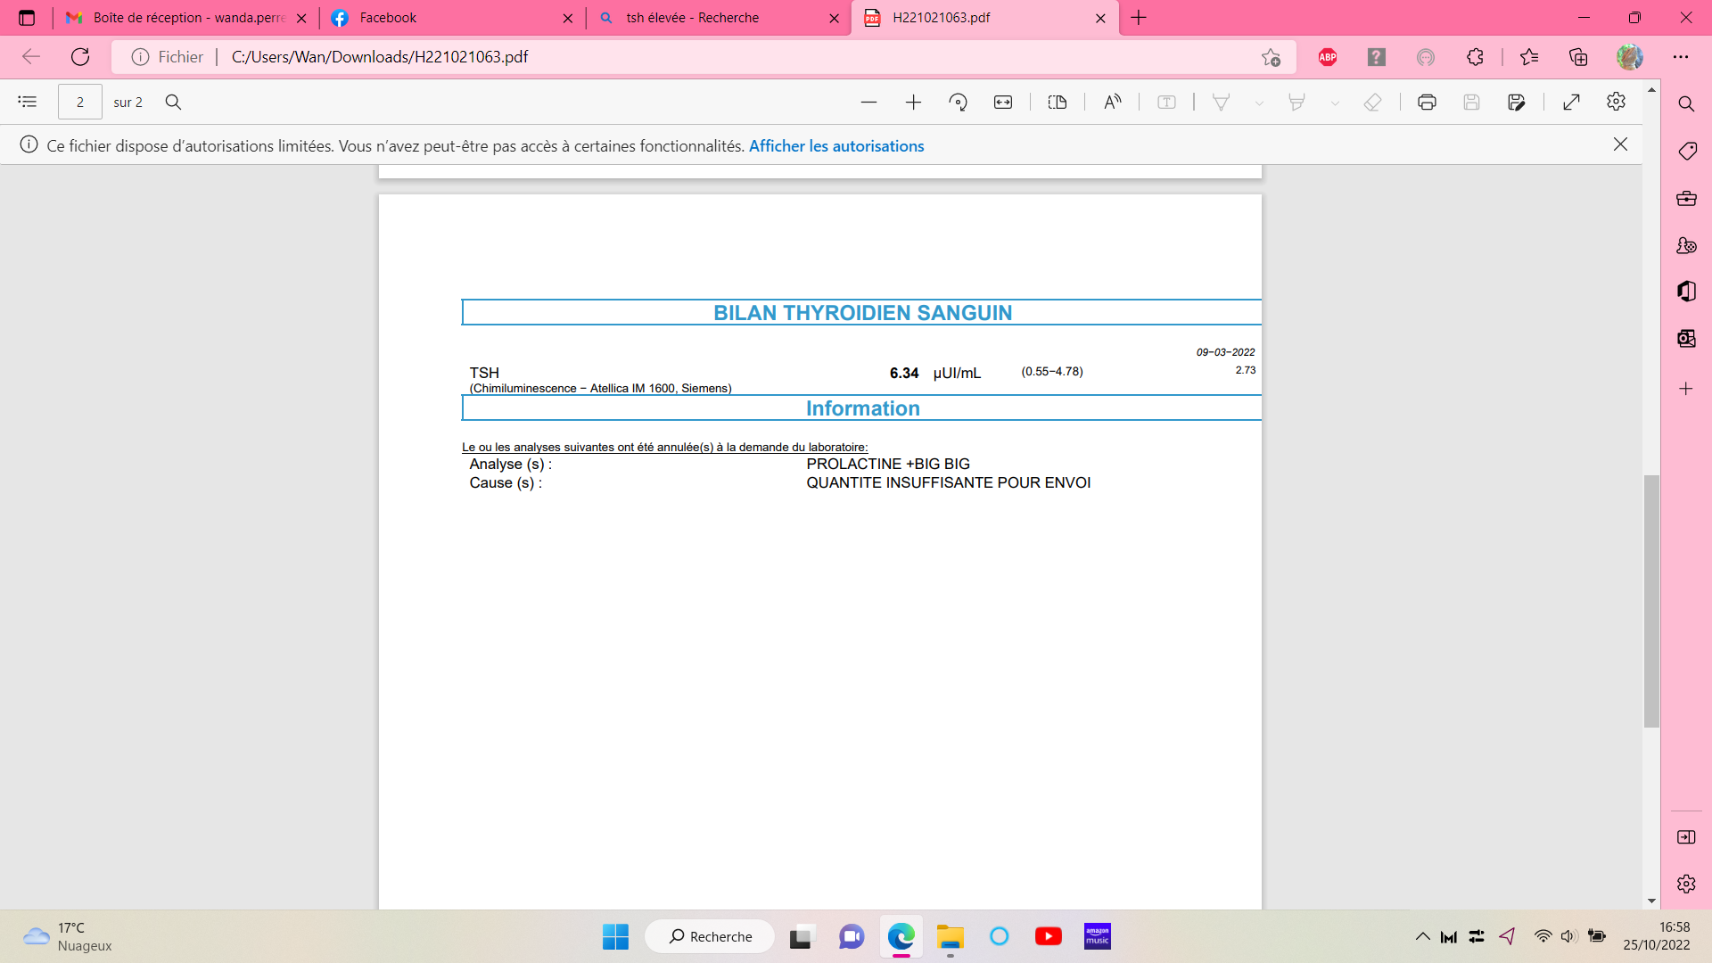Click Afficher les autorisations link
Image resolution: width=1712 pixels, height=963 pixels.
pos(835,146)
